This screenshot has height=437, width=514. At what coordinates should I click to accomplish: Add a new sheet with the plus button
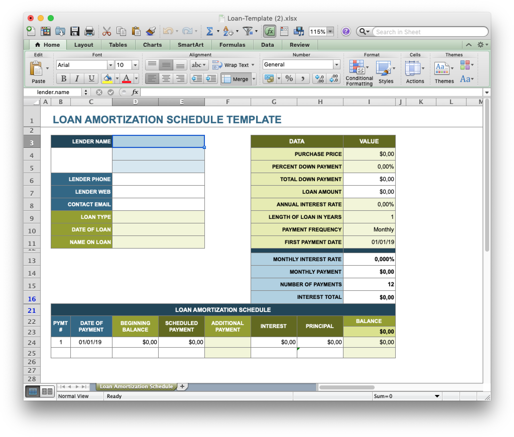coord(183,387)
